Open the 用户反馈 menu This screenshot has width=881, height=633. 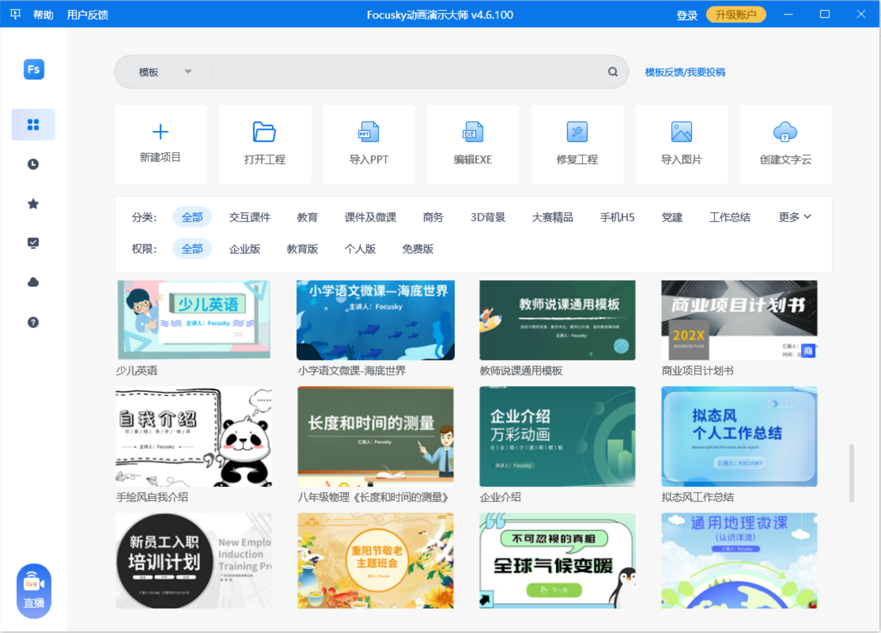88,15
